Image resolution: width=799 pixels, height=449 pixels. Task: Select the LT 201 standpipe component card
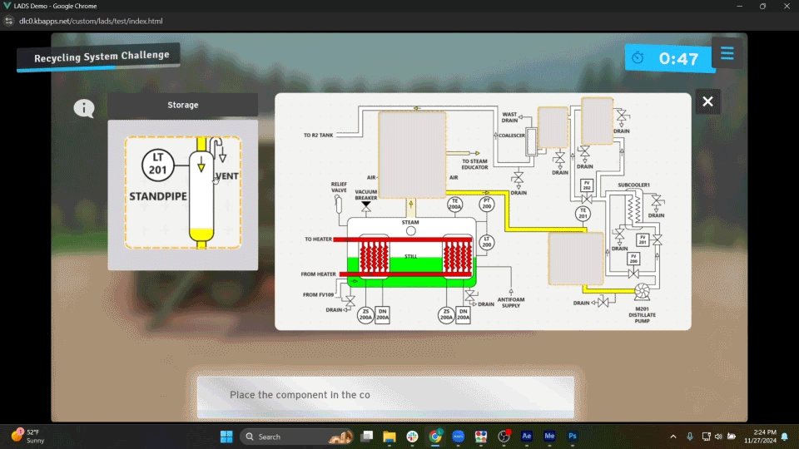pyautogui.click(x=182, y=193)
